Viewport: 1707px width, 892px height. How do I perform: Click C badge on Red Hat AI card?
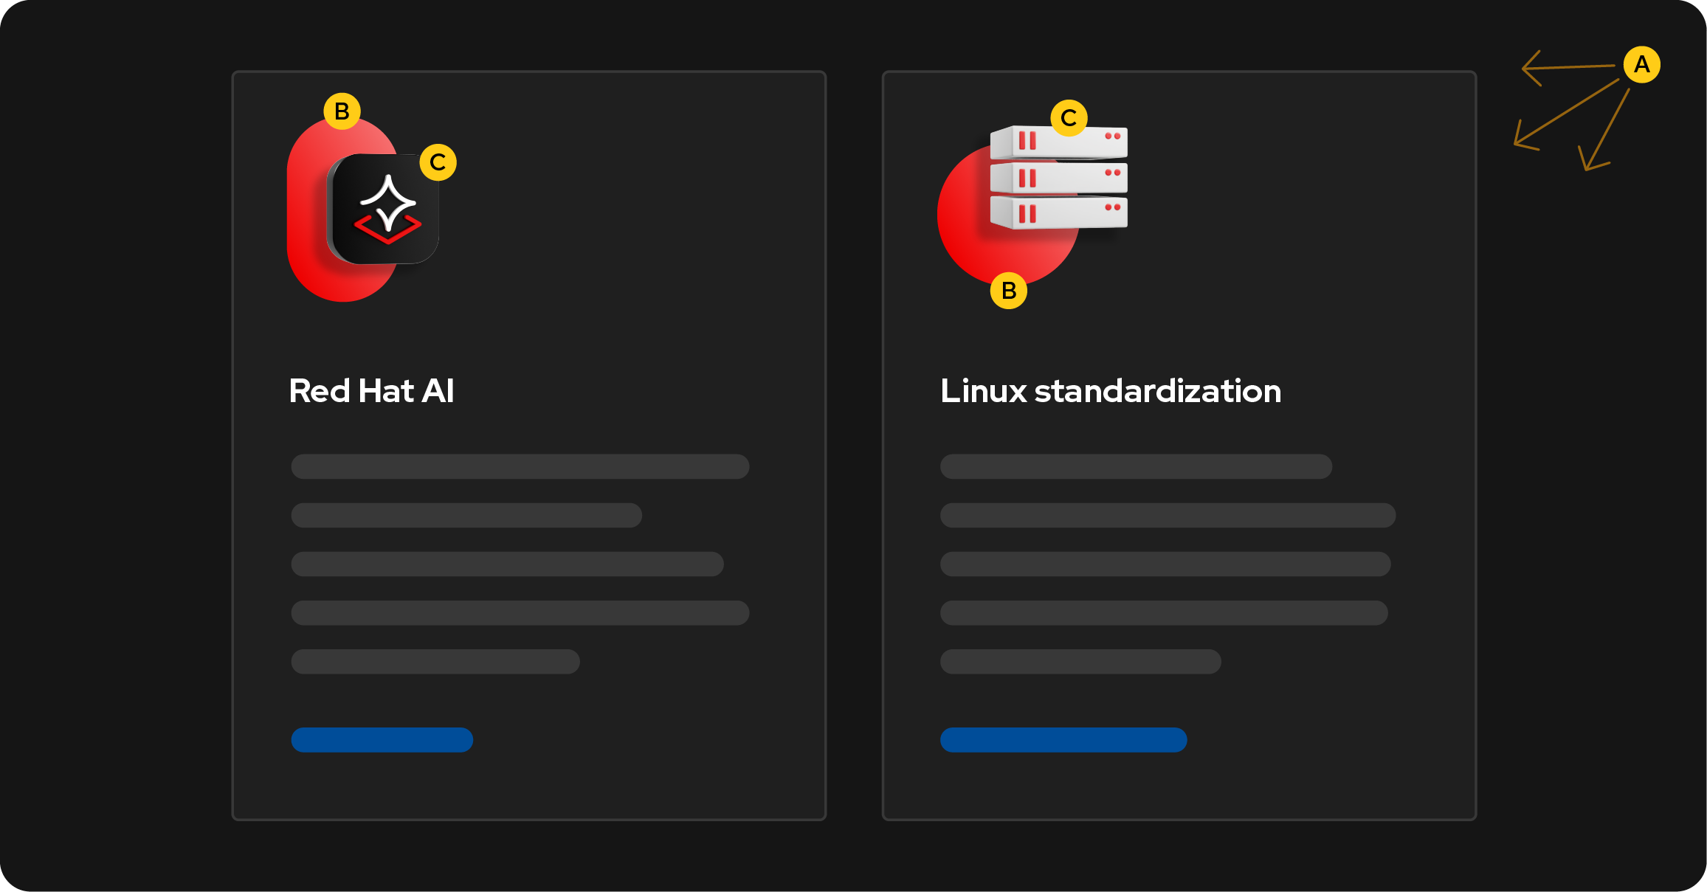click(438, 162)
